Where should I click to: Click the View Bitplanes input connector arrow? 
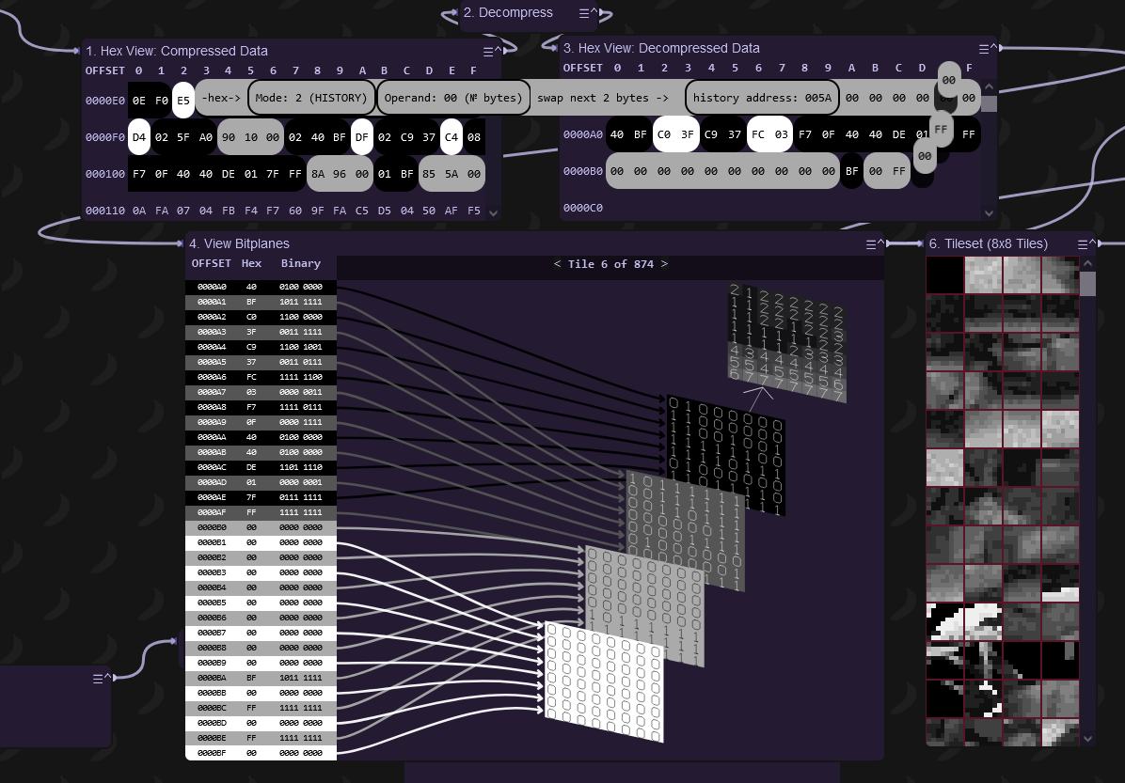click(x=181, y=243)
